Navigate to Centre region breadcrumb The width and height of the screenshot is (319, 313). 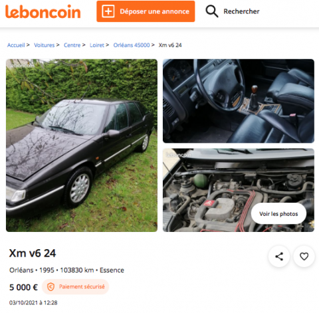pos(72,45)
